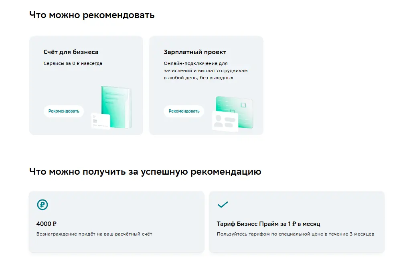Click the checkmark icon above Тариф Бизнес Прайм
The width and height of the screenshot is (409, 274).
pos(223,204)
